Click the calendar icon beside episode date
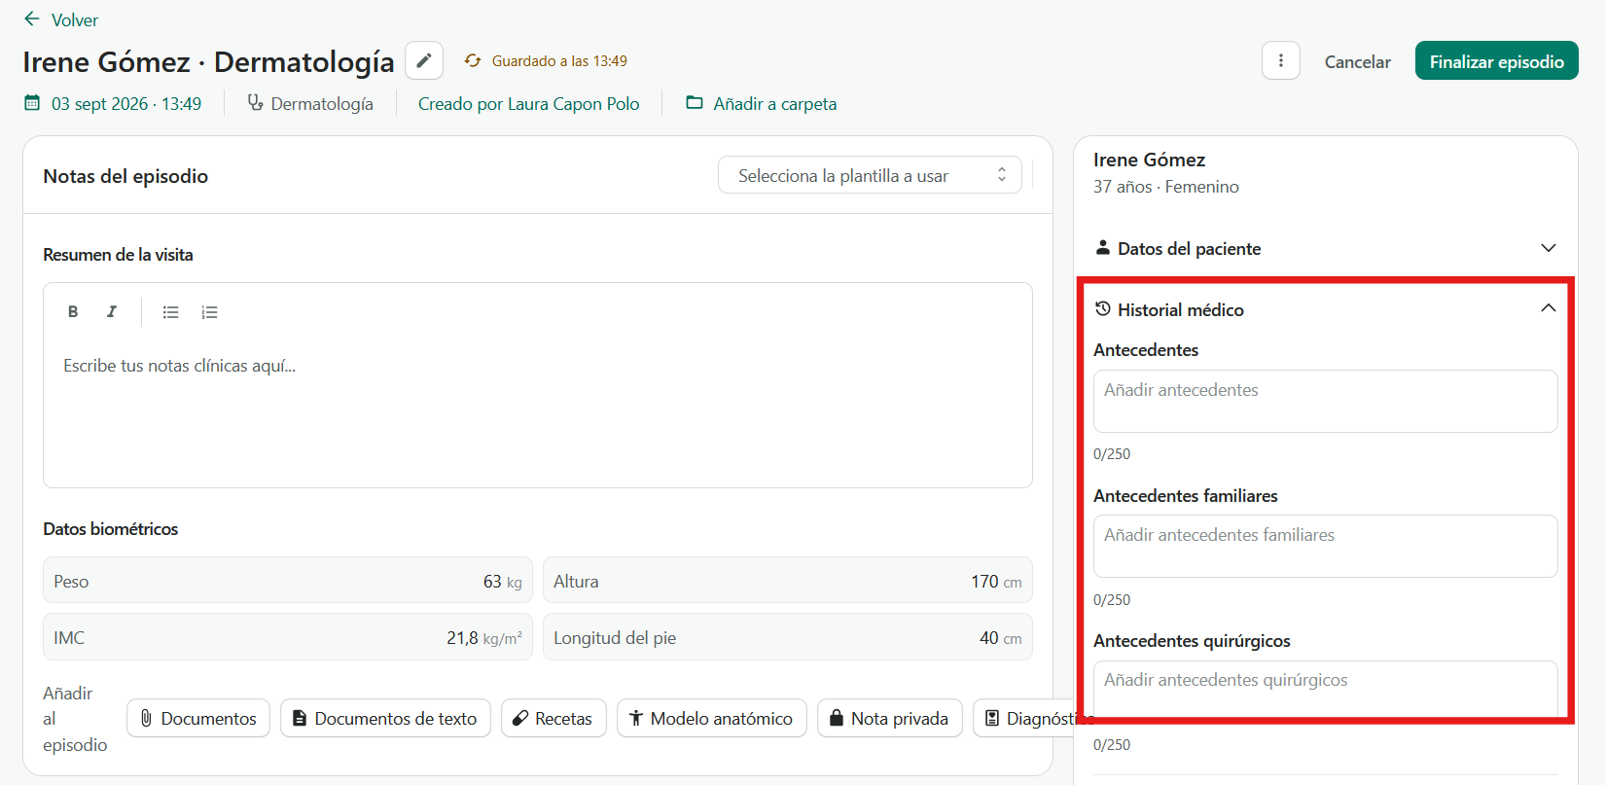 [x=32, y=103]
